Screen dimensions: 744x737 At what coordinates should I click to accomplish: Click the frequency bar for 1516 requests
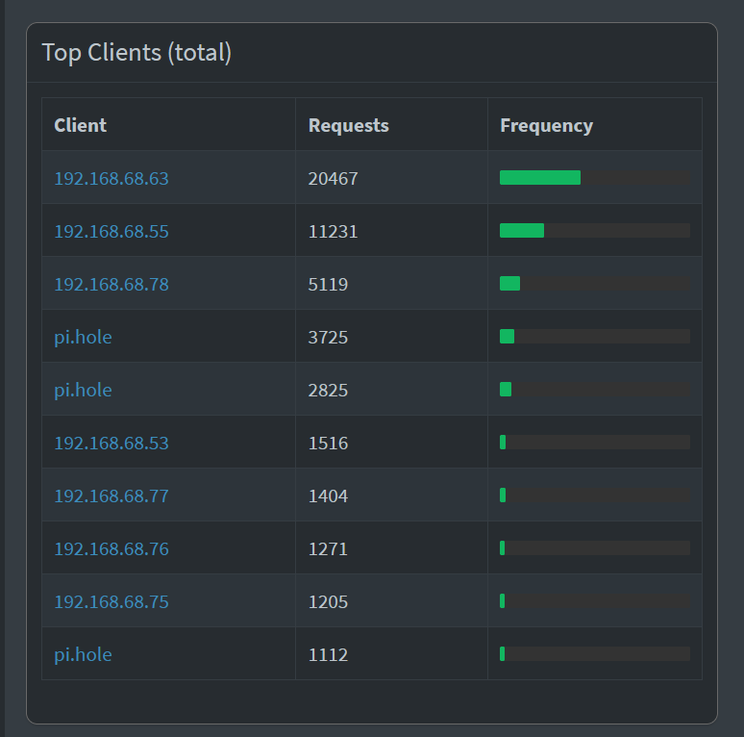click(595, 443)
